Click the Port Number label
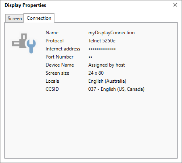 click(x=59, y=57)
